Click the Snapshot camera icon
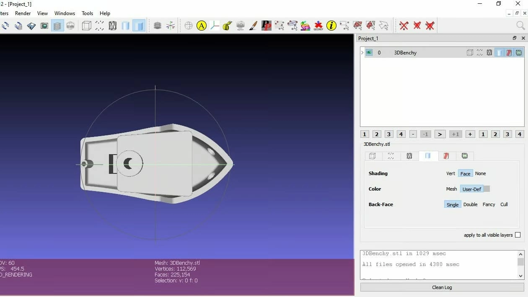 coord(44,26)
